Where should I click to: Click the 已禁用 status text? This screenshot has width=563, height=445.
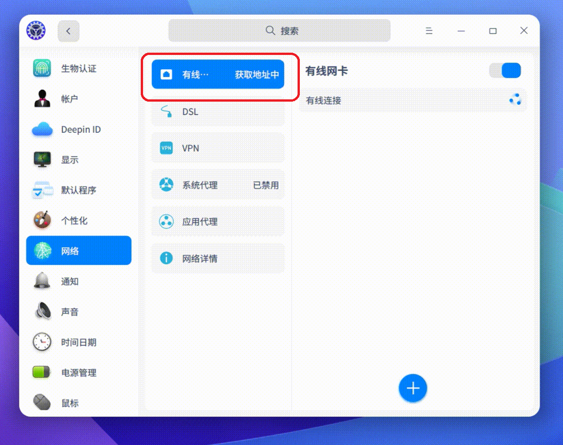coord(266,185)
